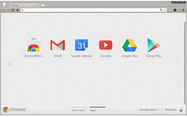187x117 pixels.
Task: Bookmark this page with the star
Action: (x=165, y=10)
